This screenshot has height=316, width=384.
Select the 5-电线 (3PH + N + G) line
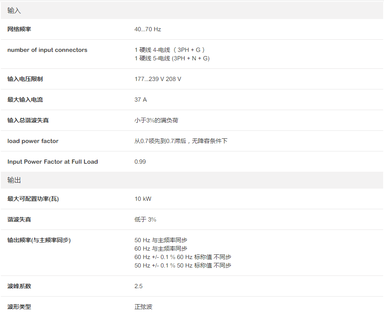click(x=172, y=58)
